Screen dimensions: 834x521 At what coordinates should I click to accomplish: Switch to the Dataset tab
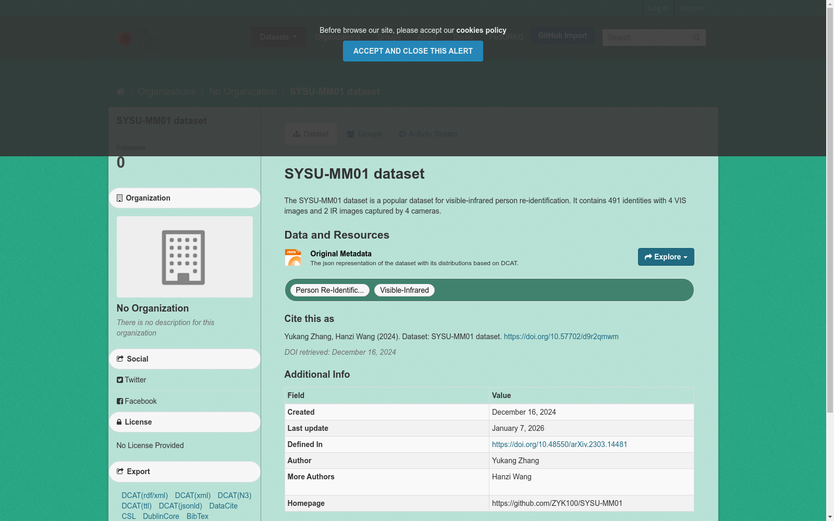(311, 134)
